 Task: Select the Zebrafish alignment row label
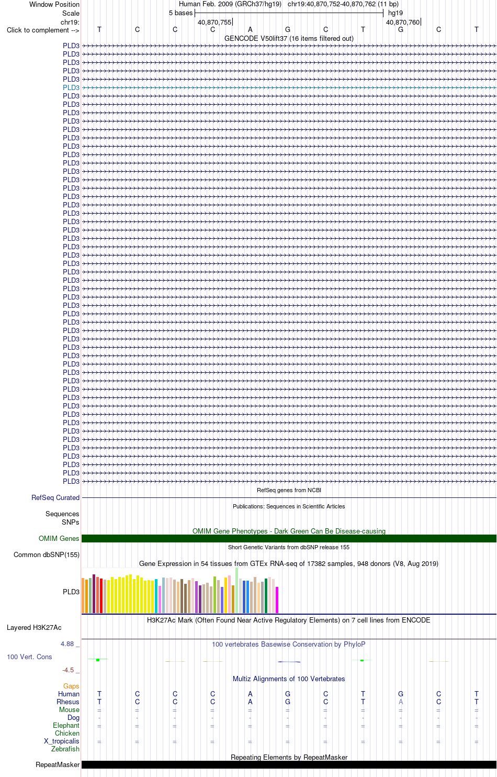[65, 749]
